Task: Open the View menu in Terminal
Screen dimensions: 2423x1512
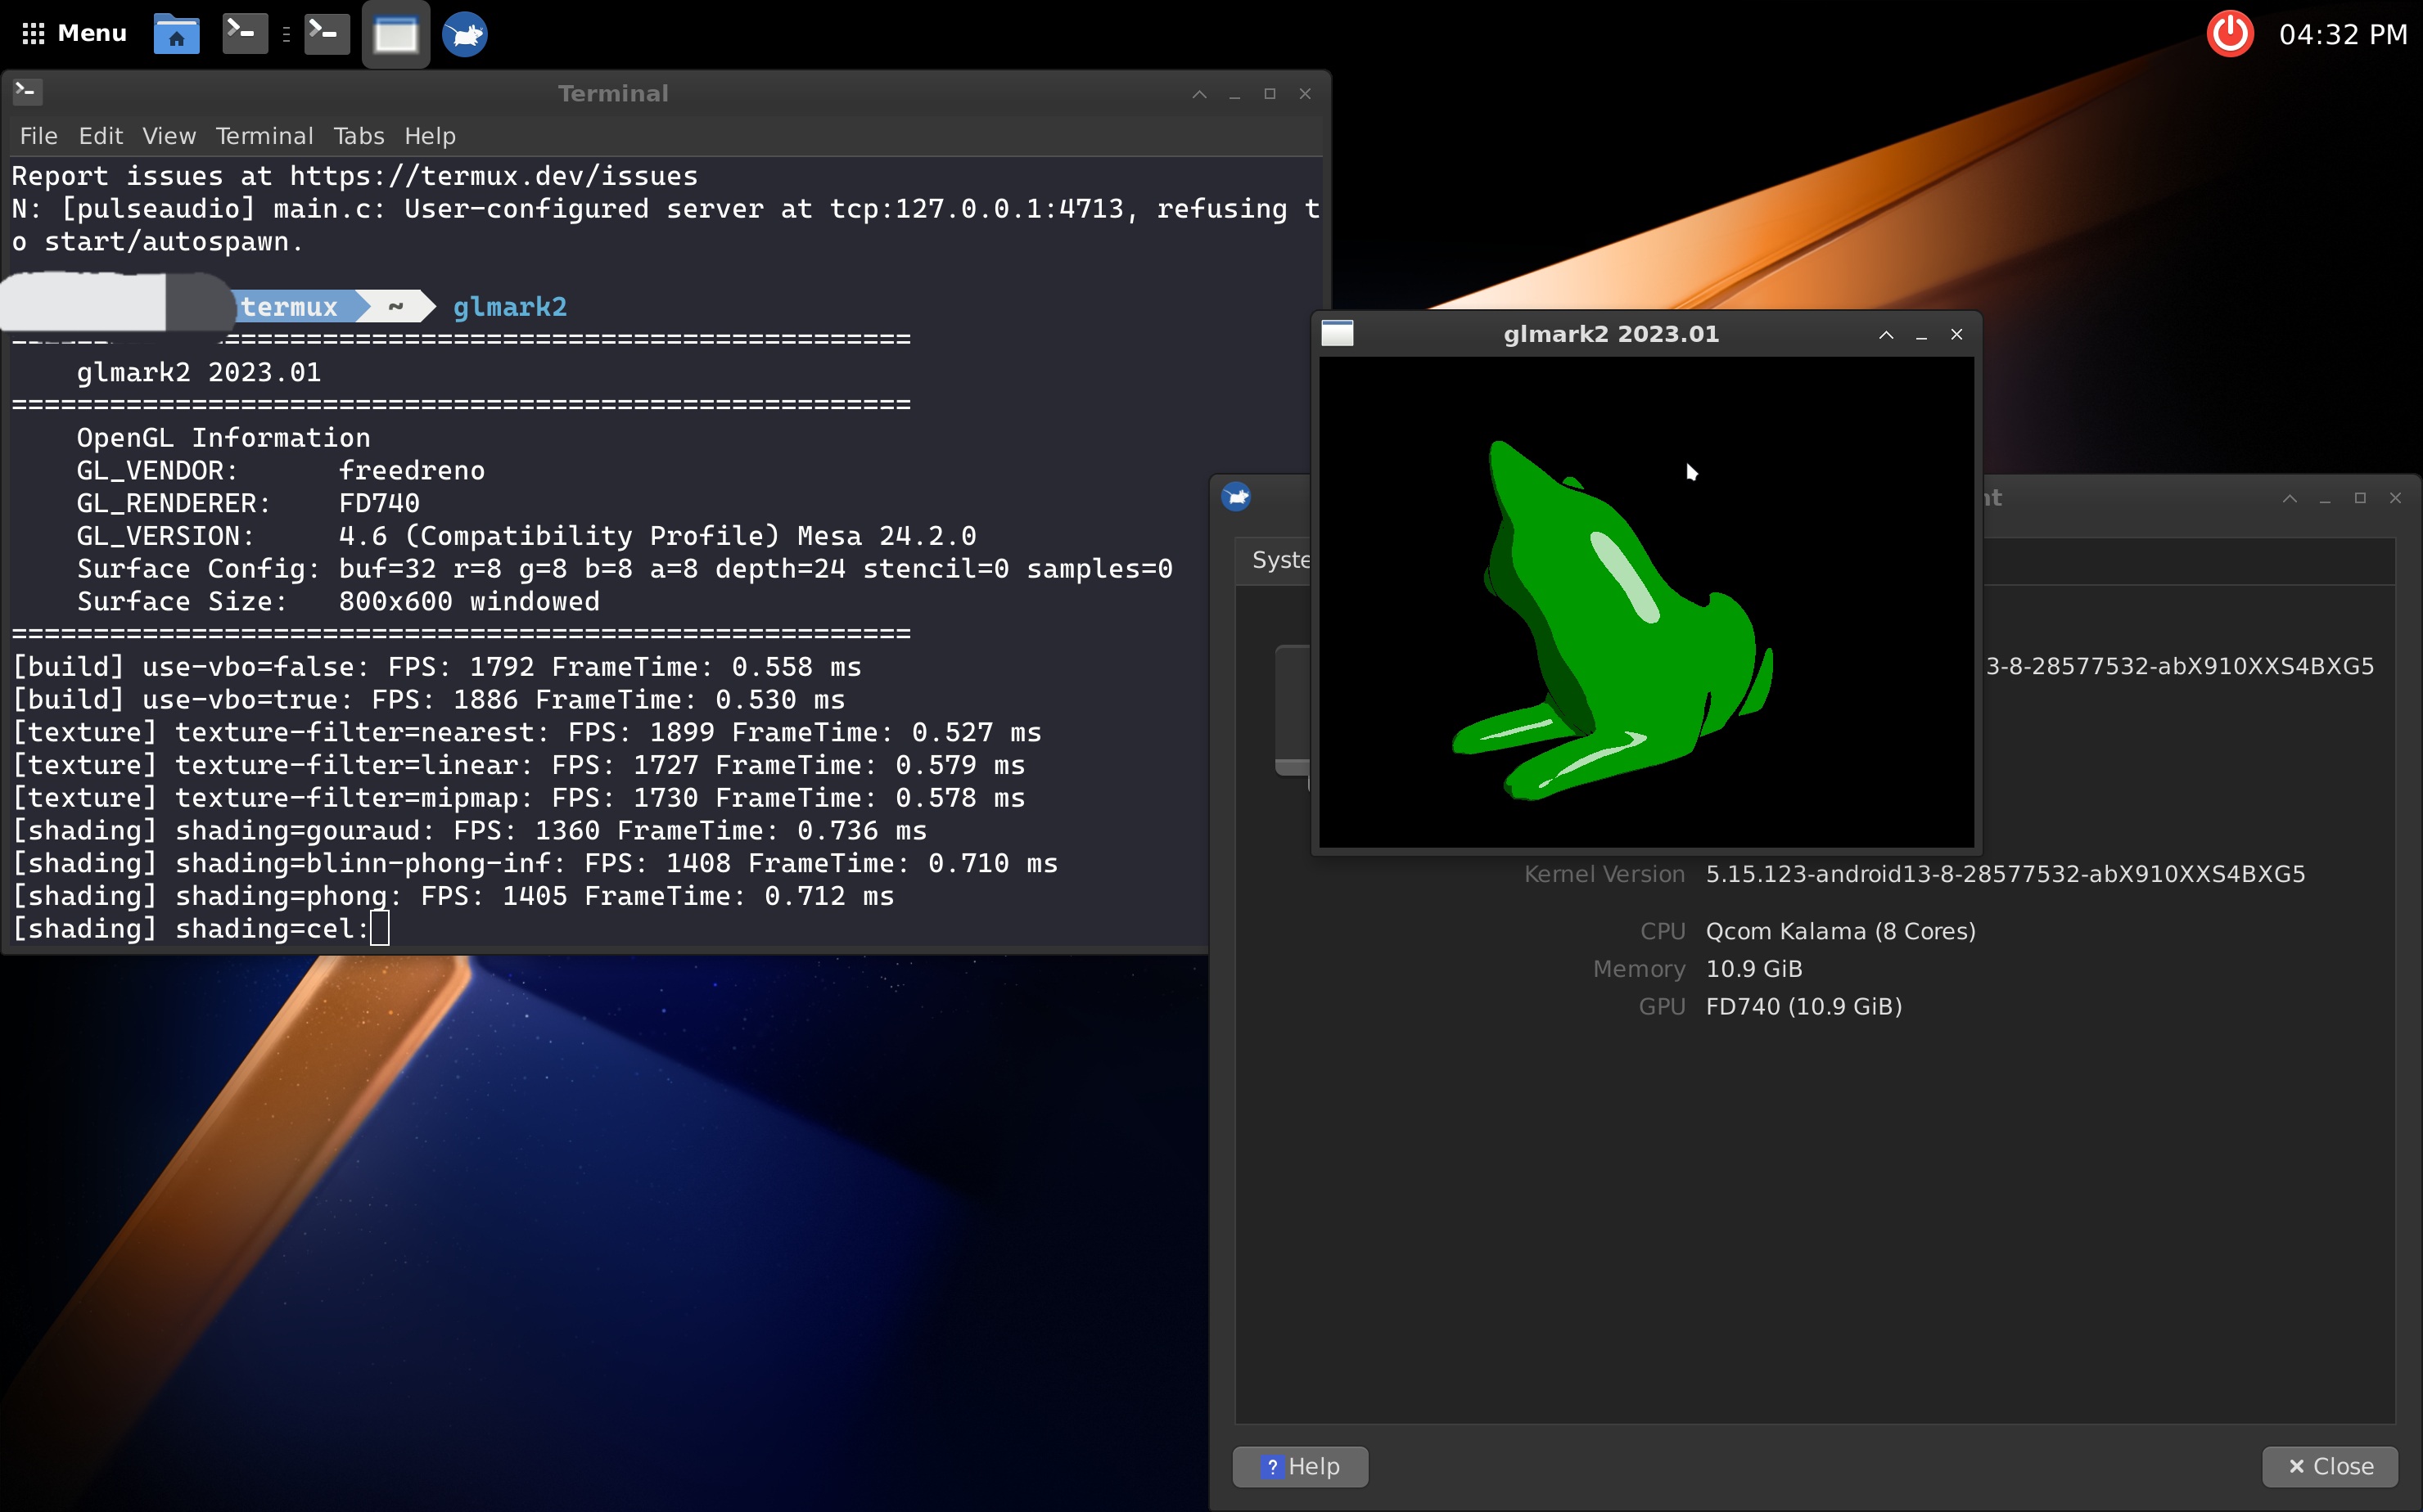Action: point(169,135)
